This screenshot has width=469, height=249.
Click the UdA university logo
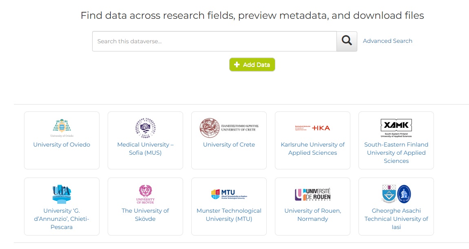(x=62, y=194)
